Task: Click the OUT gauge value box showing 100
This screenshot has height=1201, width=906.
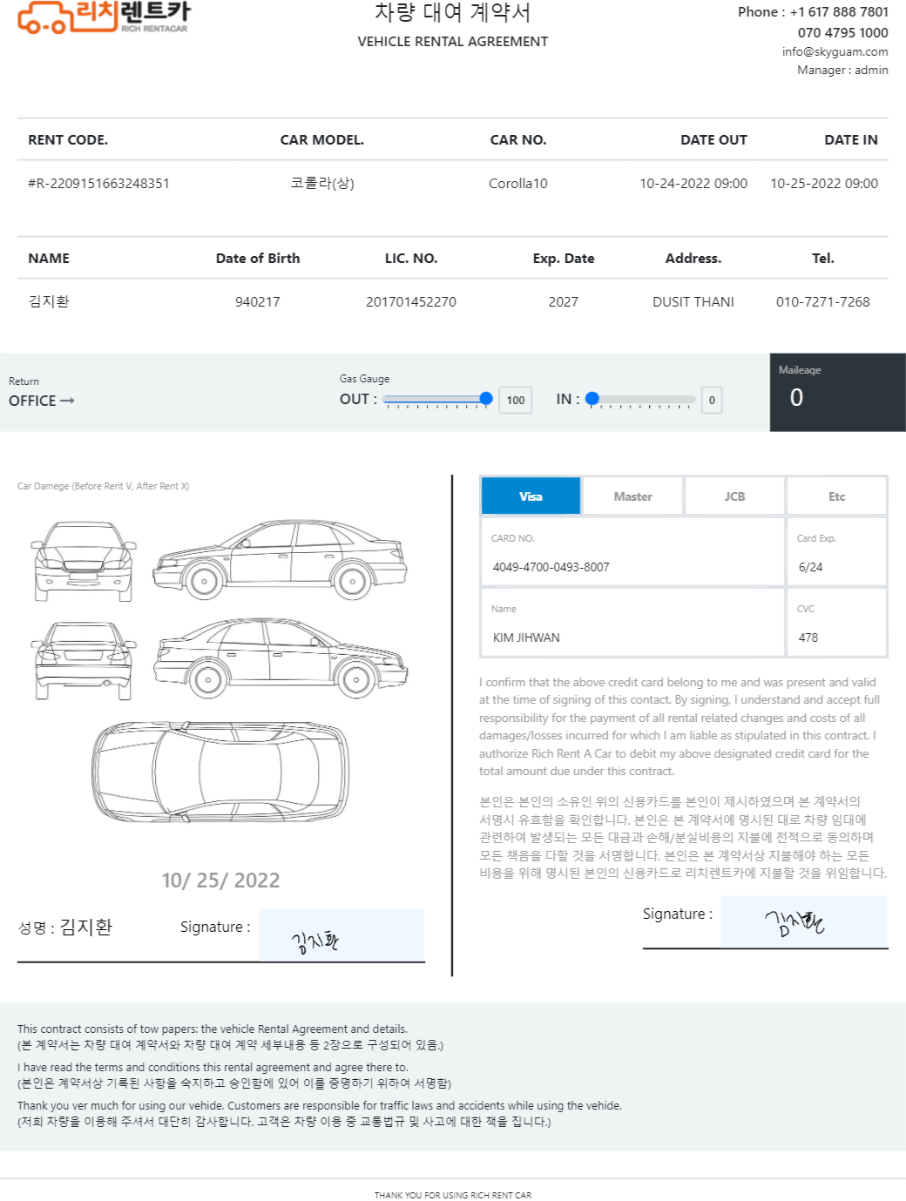Action: click(x=516, y=401)
